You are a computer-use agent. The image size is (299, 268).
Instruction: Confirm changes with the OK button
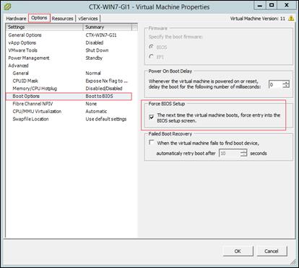238,251
